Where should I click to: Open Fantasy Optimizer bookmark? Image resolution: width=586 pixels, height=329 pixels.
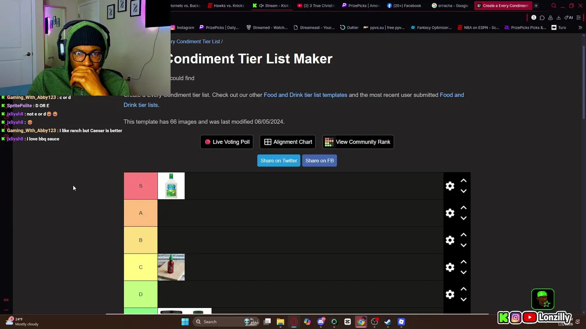431,27
